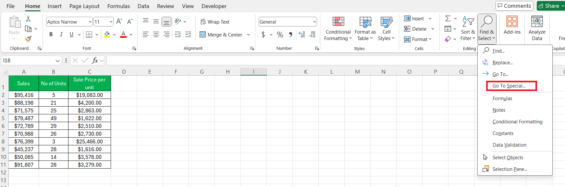
Task: Open the General number format dropdown
Action: coord(314,22)
